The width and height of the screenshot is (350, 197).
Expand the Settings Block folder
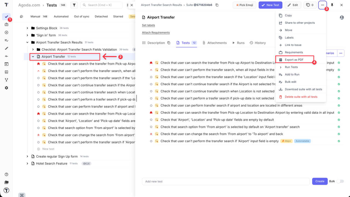click(27, 28)
